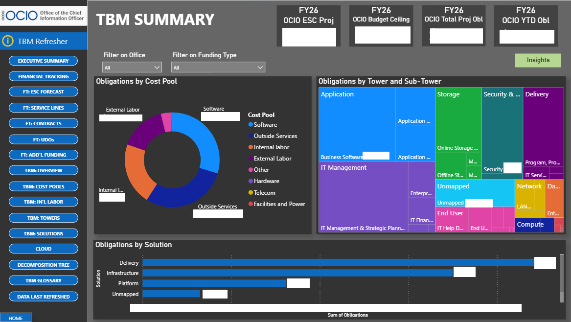Screen dimensions: 571x322
Task: Click FY26 OCIO Total Proj Obl card
Action: click(x=454, y=26)
